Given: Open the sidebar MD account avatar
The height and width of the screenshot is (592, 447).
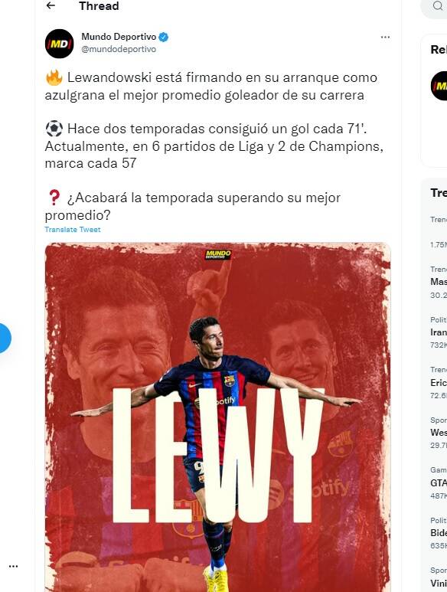Looking at the screenshot, I should pyautogui.click(x=439, y=86).
